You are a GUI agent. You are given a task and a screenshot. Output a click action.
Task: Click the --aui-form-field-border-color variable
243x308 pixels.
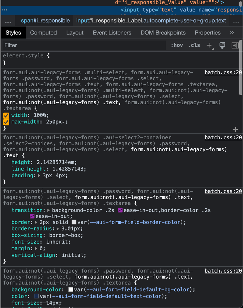click(x=136, y=222)
